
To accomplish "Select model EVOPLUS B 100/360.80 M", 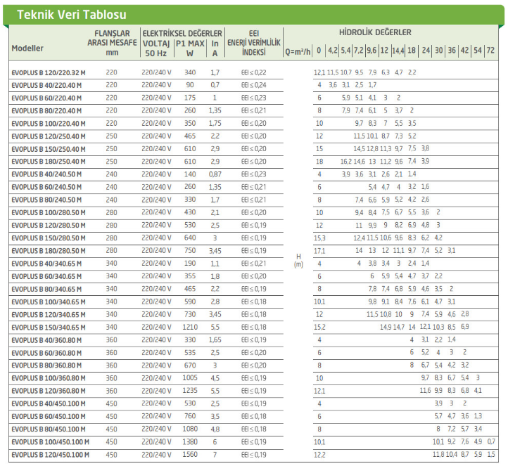I will pos(49,378).
